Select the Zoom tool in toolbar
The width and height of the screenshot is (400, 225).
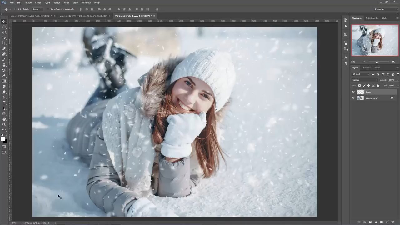point(4,124)
